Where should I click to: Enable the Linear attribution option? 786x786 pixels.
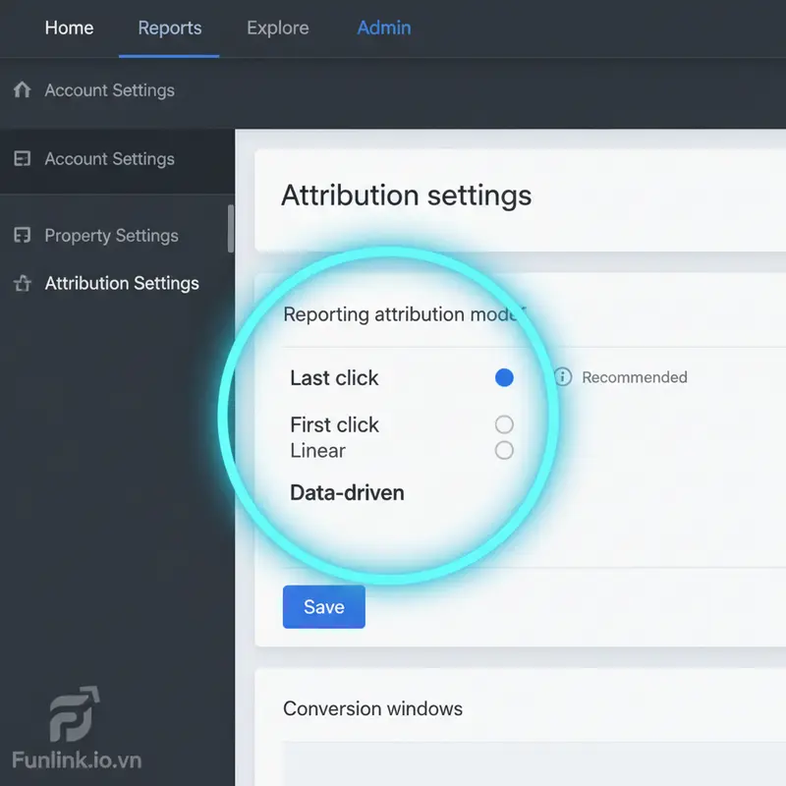coord(504,450)
